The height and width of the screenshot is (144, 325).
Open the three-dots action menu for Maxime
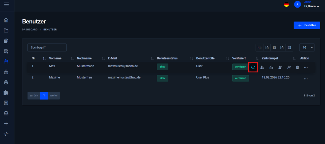306,79
